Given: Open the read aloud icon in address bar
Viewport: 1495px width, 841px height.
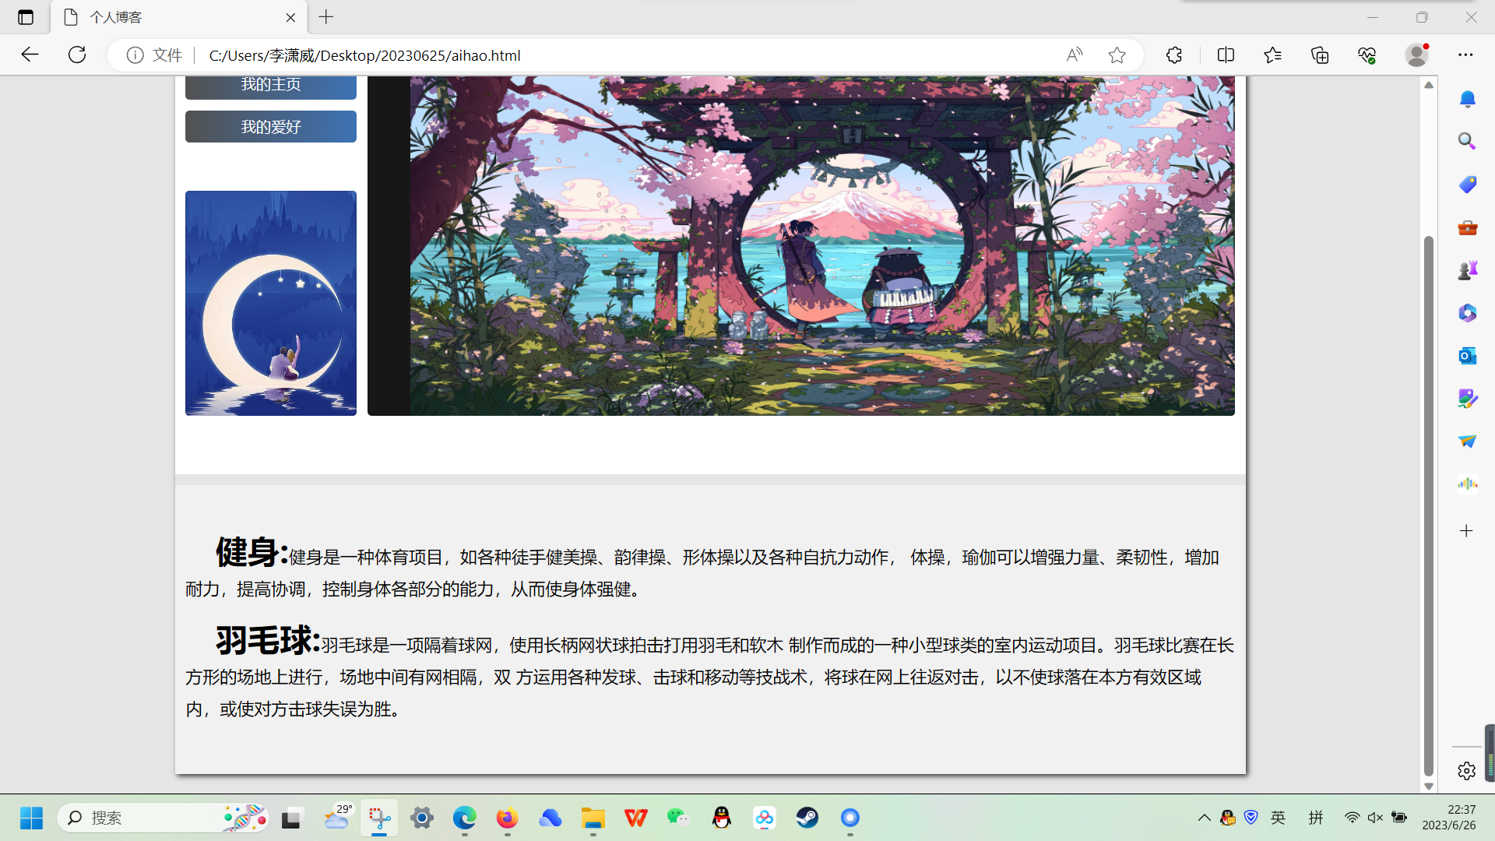Looking at the screenshot, I should pos(1075,55).
